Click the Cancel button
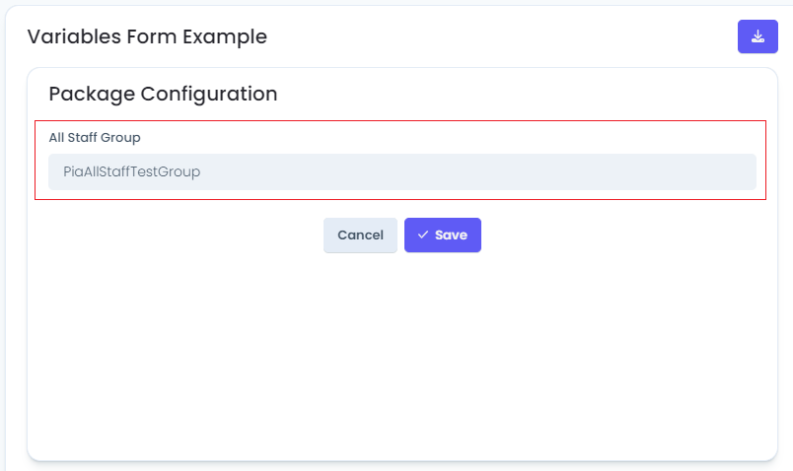The image size is (793, 471). coord(360,235)
